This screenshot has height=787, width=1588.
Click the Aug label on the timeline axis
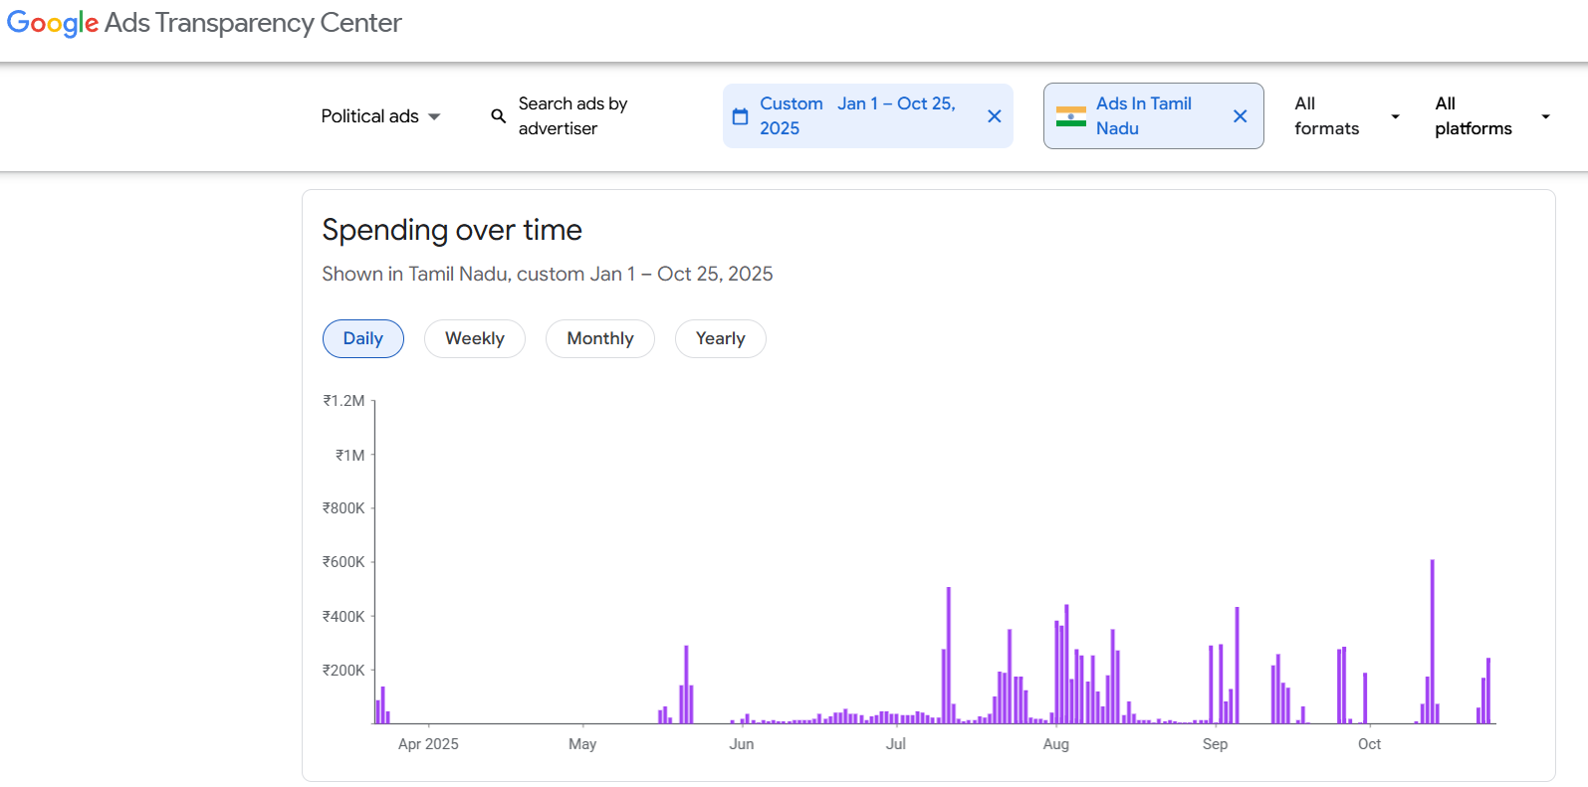click(x=1055, y=744)
